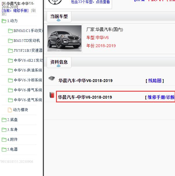Open the 维修手册/诊断 link
This screenshot has width=175, height=176.
(161, 97)
